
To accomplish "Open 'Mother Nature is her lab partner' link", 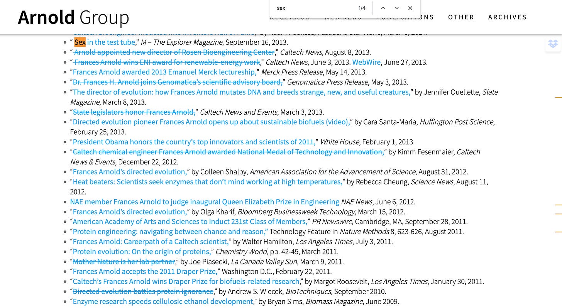I will (x=124, y=262).
